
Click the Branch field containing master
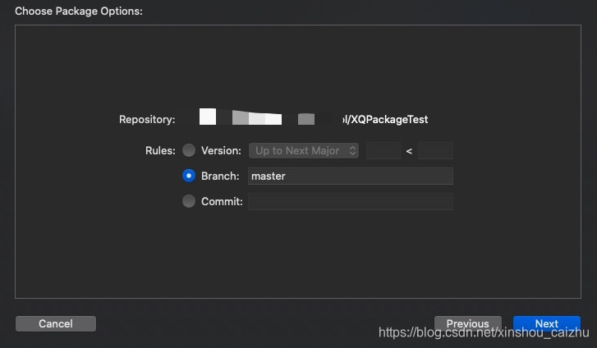coord(351,176)
